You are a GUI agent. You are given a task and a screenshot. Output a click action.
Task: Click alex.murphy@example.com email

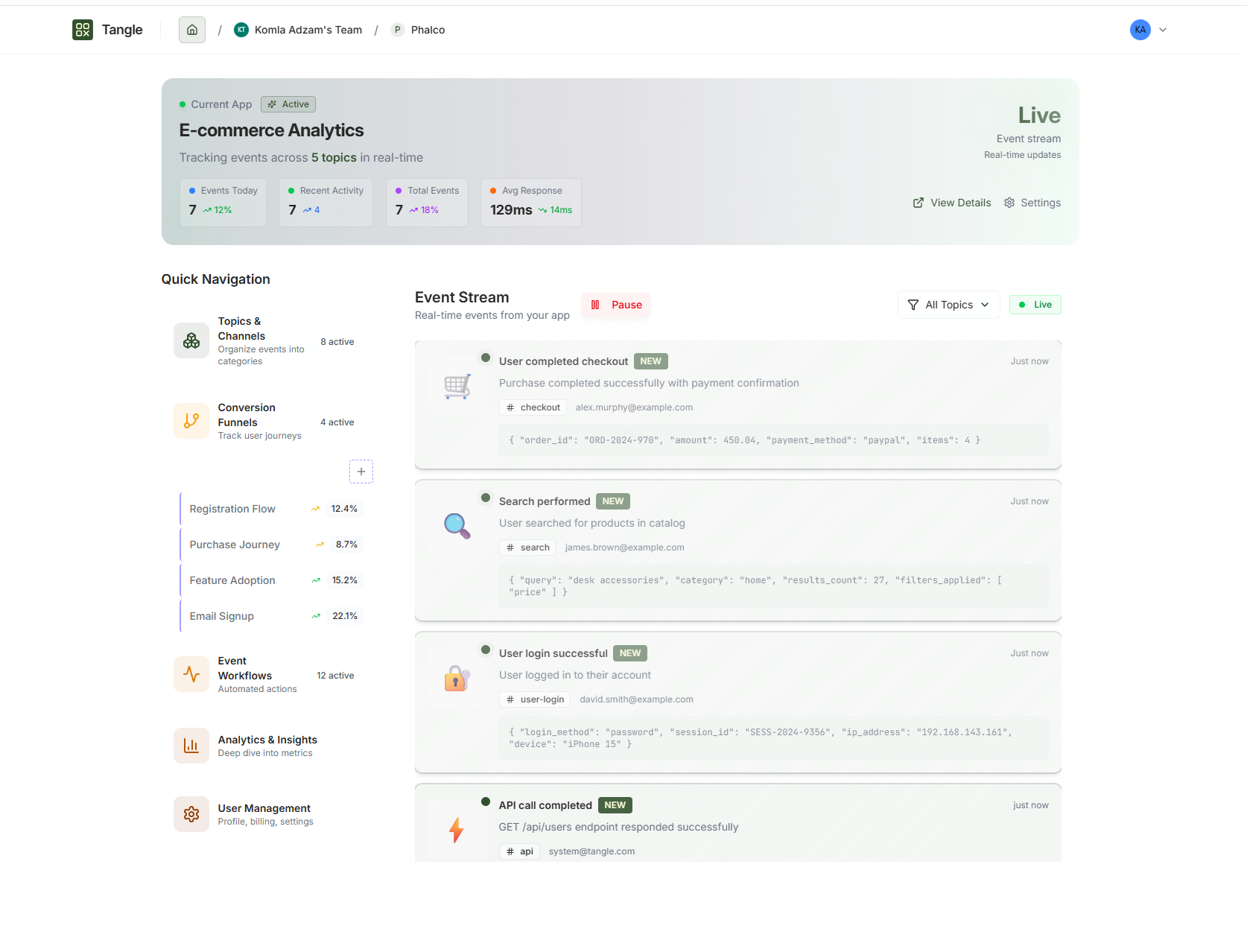pos(634,407)
